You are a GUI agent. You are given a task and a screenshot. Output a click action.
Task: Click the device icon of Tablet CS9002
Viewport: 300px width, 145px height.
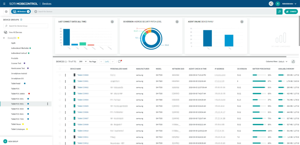pyautogui.click(x=74, y=87)
